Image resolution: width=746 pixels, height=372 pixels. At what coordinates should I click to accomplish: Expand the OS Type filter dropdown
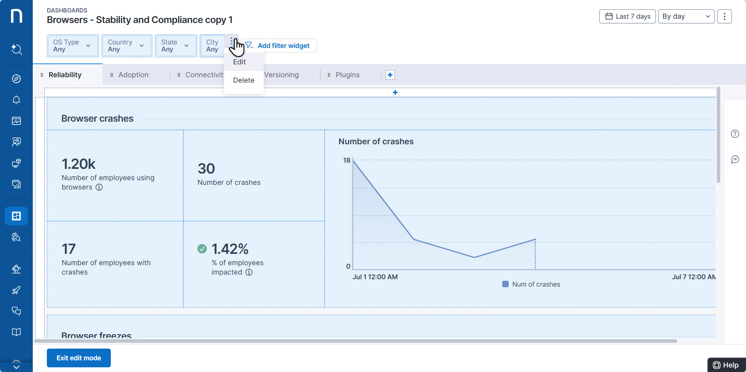73,46
